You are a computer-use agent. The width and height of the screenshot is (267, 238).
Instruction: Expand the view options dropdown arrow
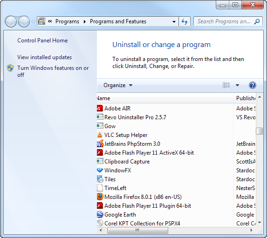tap(237, 85)
